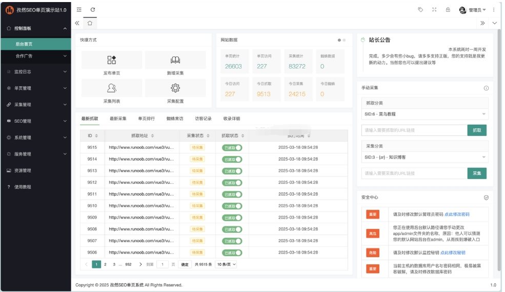Sort the ID column
The image size is (505, 292).
(x=96, y=135)
